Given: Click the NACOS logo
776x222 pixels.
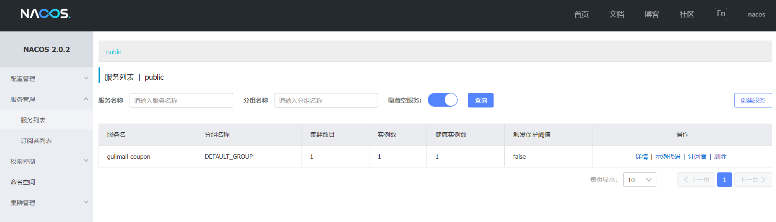Looking at the screenshot, I should [x=46, y=14].
